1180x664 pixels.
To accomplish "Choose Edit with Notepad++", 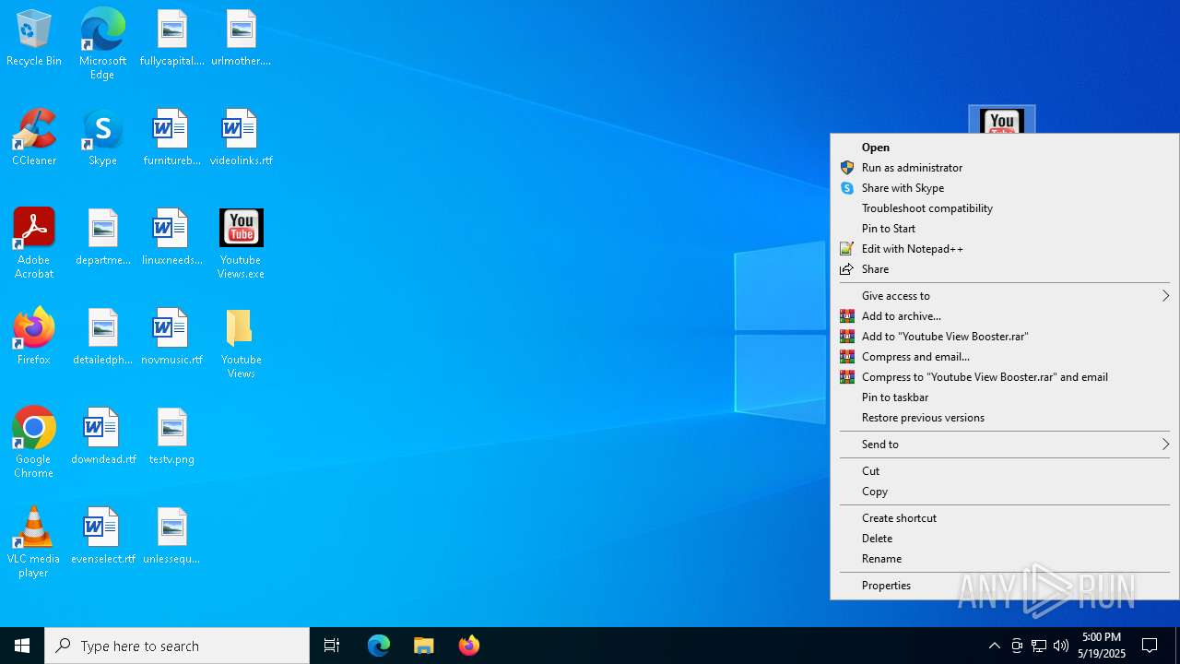I will click(x=1005, y=249).
